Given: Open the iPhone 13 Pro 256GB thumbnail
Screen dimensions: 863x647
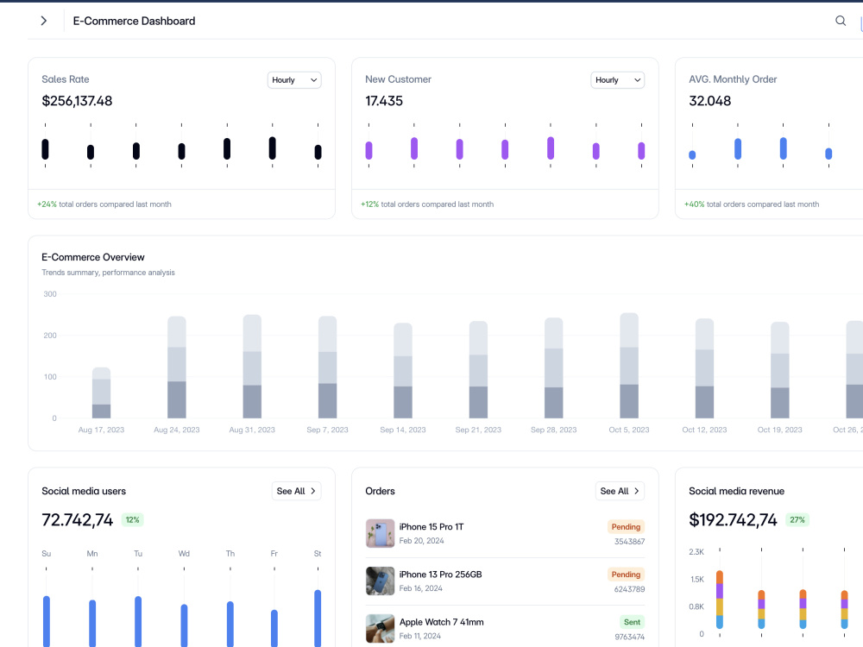Looking at the screenshot, I should [380, 581].
